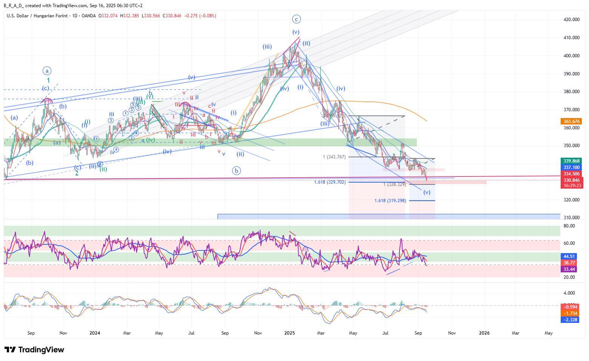
Task: Select the 1.618 (319.298) Fibonacci extension label
Action: (390, 201)
